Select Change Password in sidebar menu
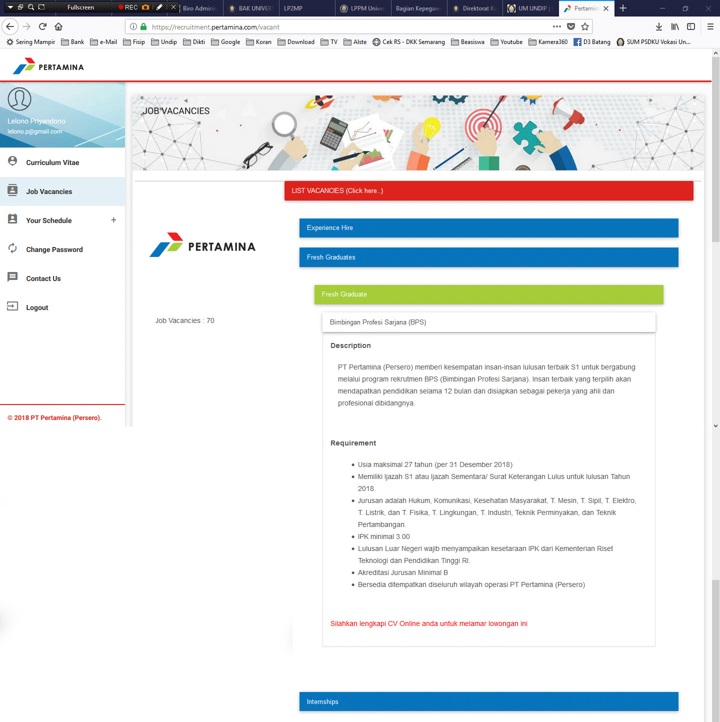The image size is (720, 722). [x=54, y=249]
